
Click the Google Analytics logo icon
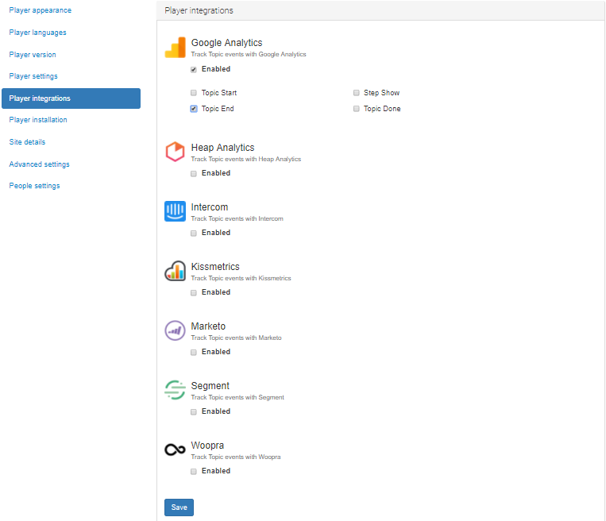coord(175,48)
